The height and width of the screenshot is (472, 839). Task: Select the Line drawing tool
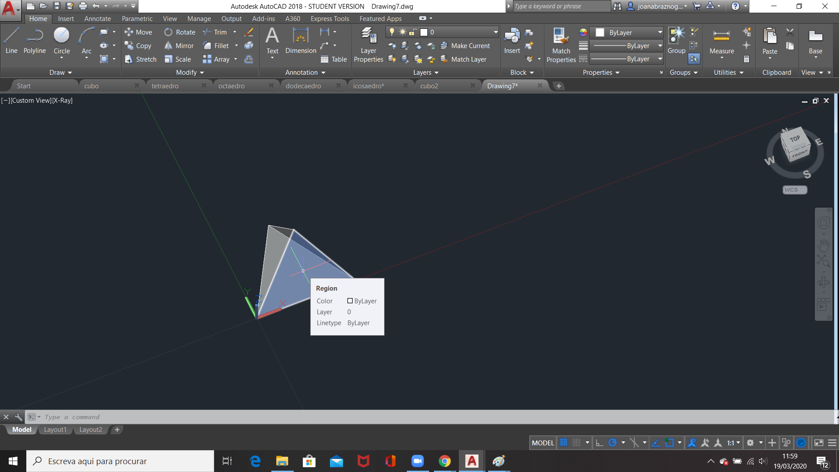[x=11, y=41]
